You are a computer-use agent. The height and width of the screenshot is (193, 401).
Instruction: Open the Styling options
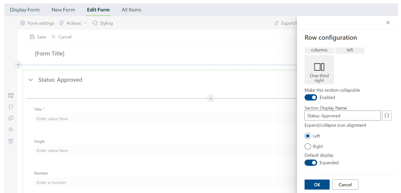103,23
